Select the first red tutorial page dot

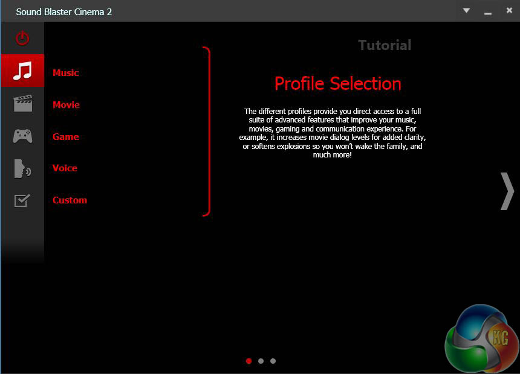249,361
